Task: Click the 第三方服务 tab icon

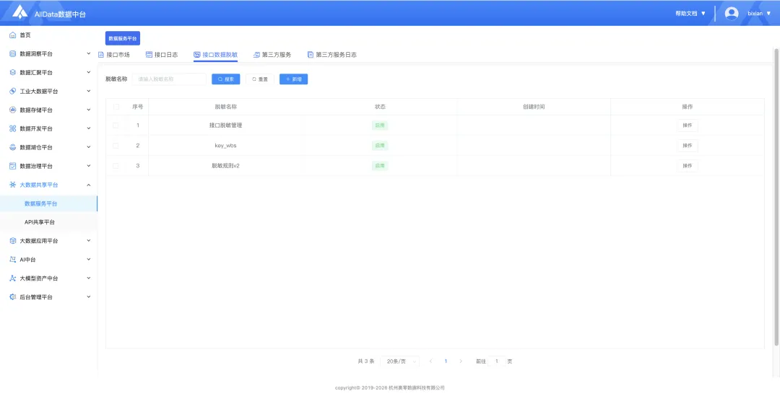Action: click(256, 55)
